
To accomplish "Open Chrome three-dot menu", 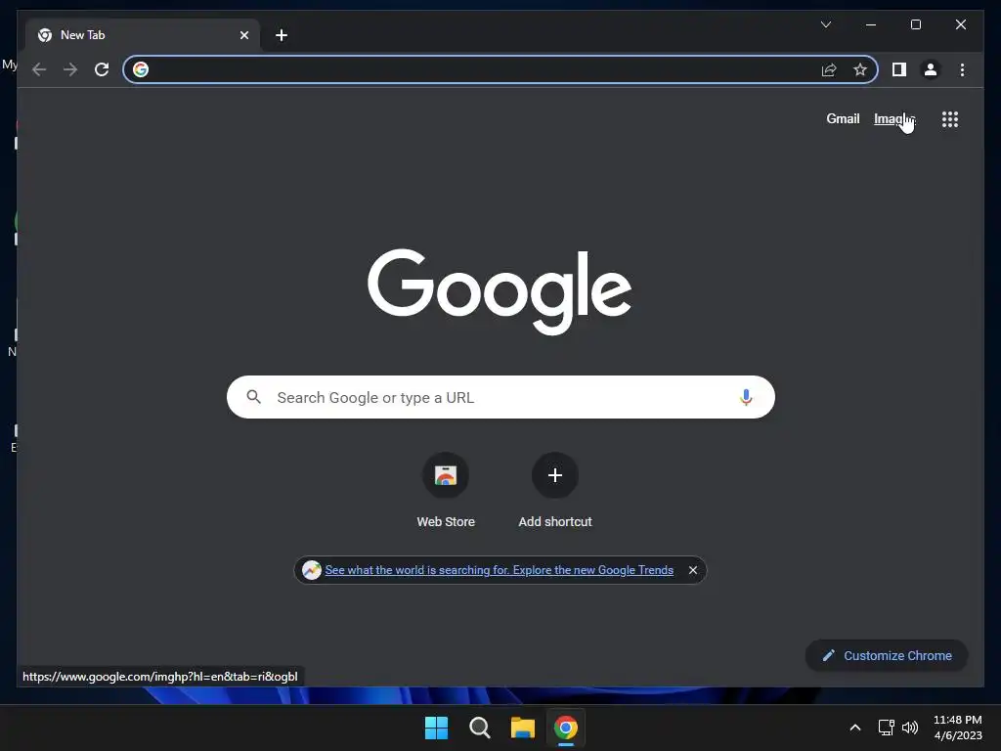I will [962, 69].
